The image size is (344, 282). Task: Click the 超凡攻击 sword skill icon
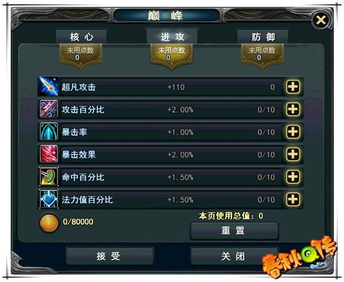[49, 87]
